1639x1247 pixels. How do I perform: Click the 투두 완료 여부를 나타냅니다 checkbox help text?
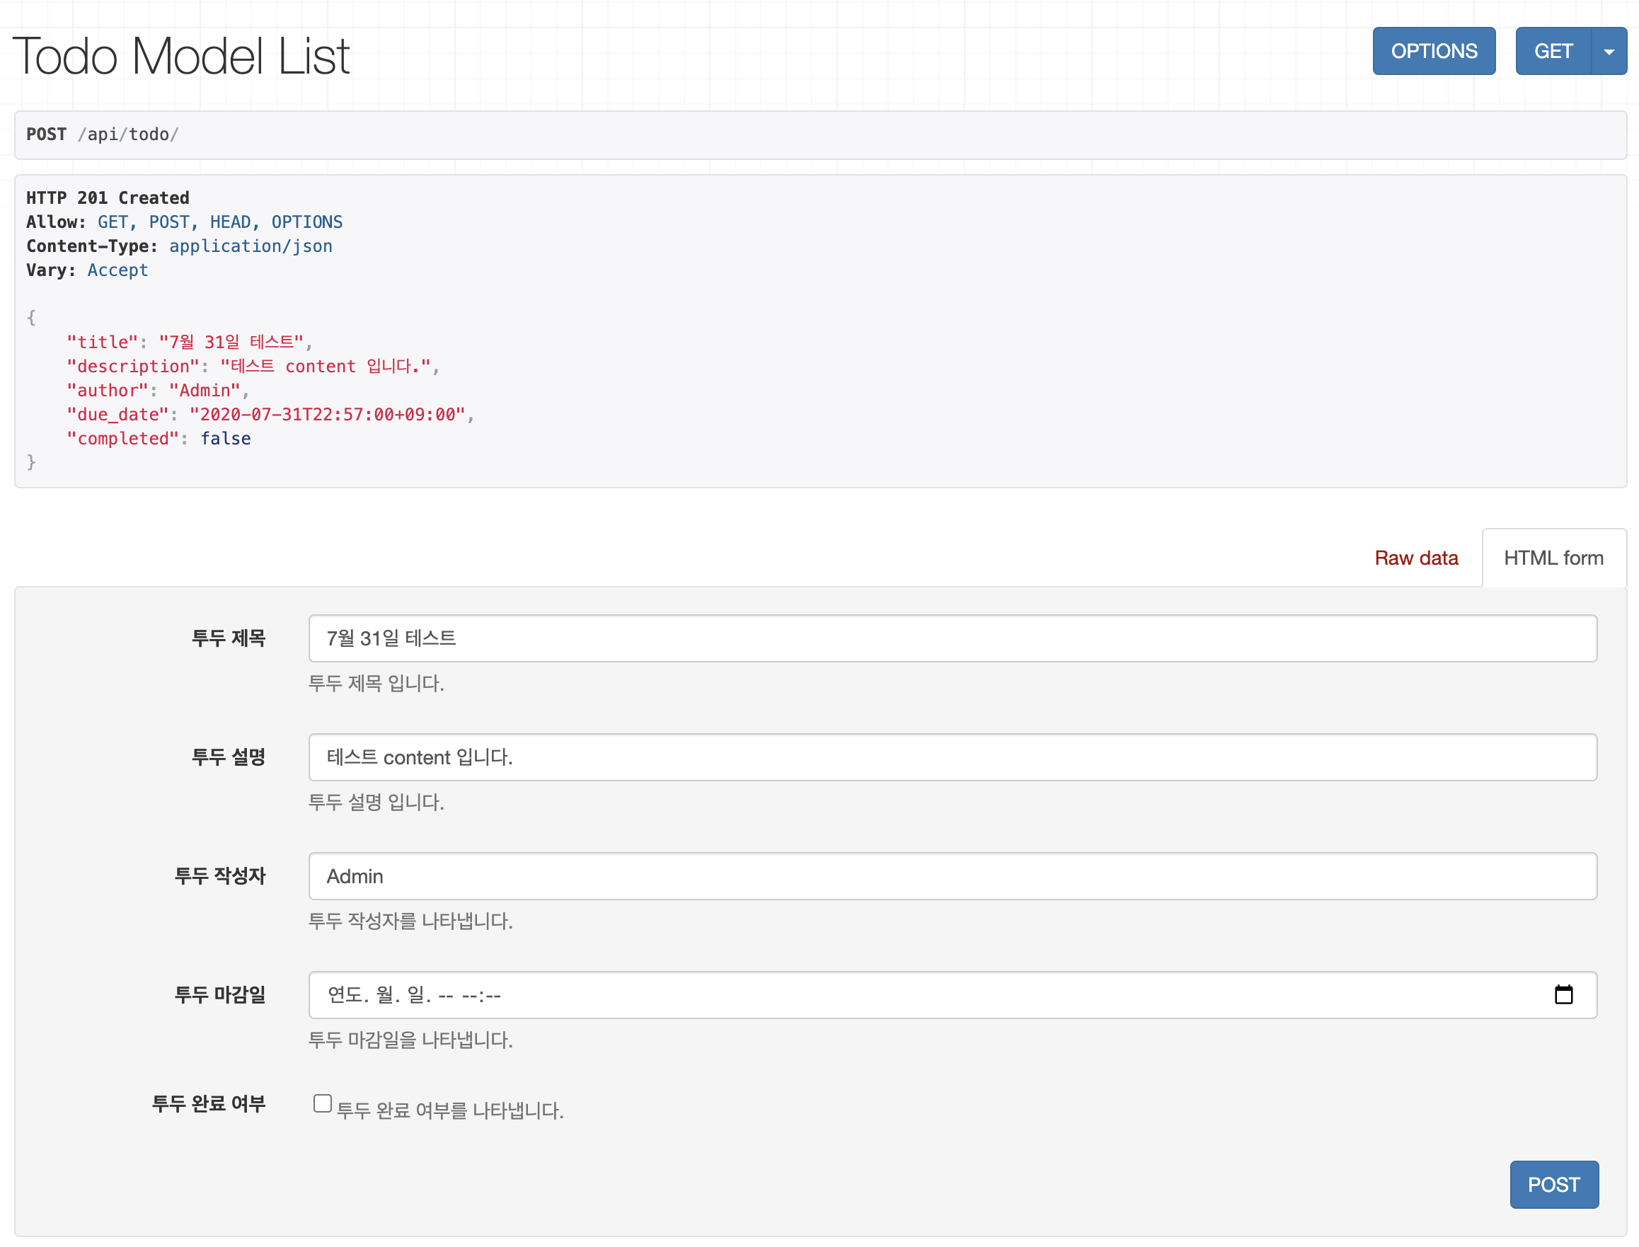[450, 1110]
